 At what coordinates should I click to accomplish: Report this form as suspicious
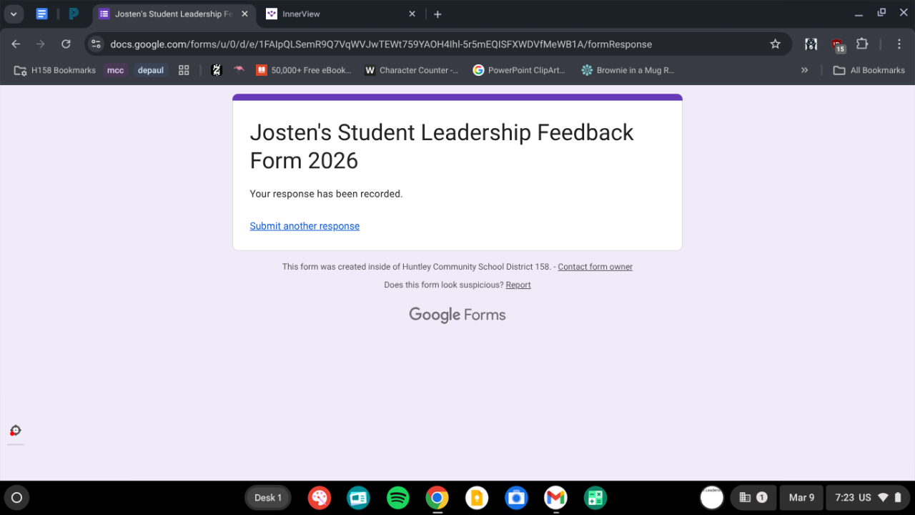518,285
